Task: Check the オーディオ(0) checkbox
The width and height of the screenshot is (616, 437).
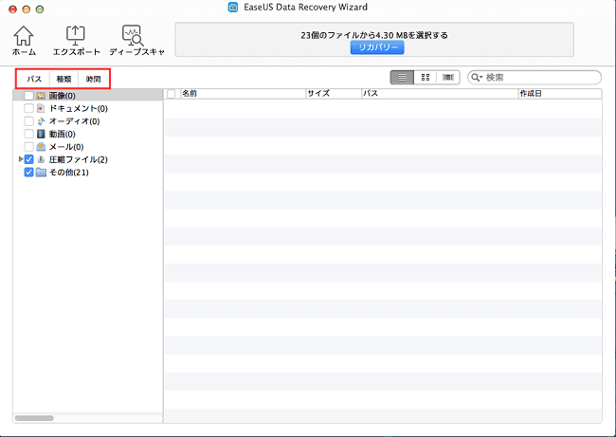Action: click(x=28, y=121)
